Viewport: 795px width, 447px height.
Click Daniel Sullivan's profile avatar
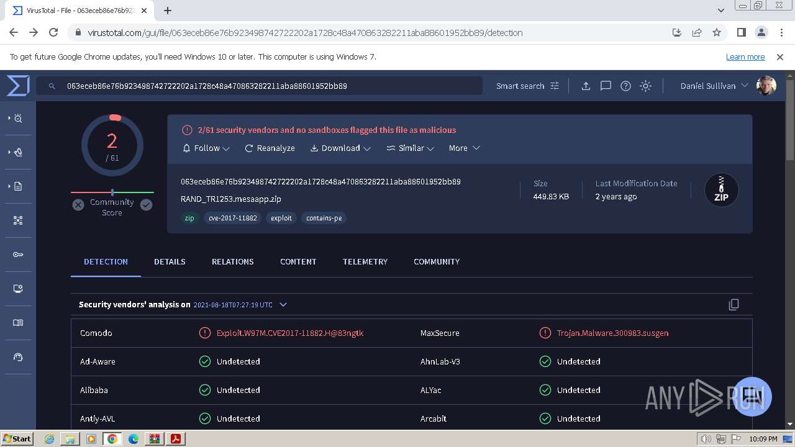766,86
